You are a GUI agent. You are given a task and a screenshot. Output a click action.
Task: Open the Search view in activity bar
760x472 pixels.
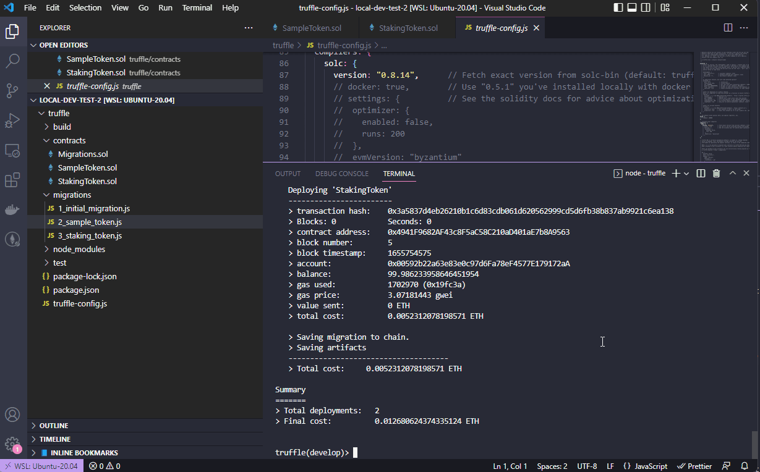(13, 61)
